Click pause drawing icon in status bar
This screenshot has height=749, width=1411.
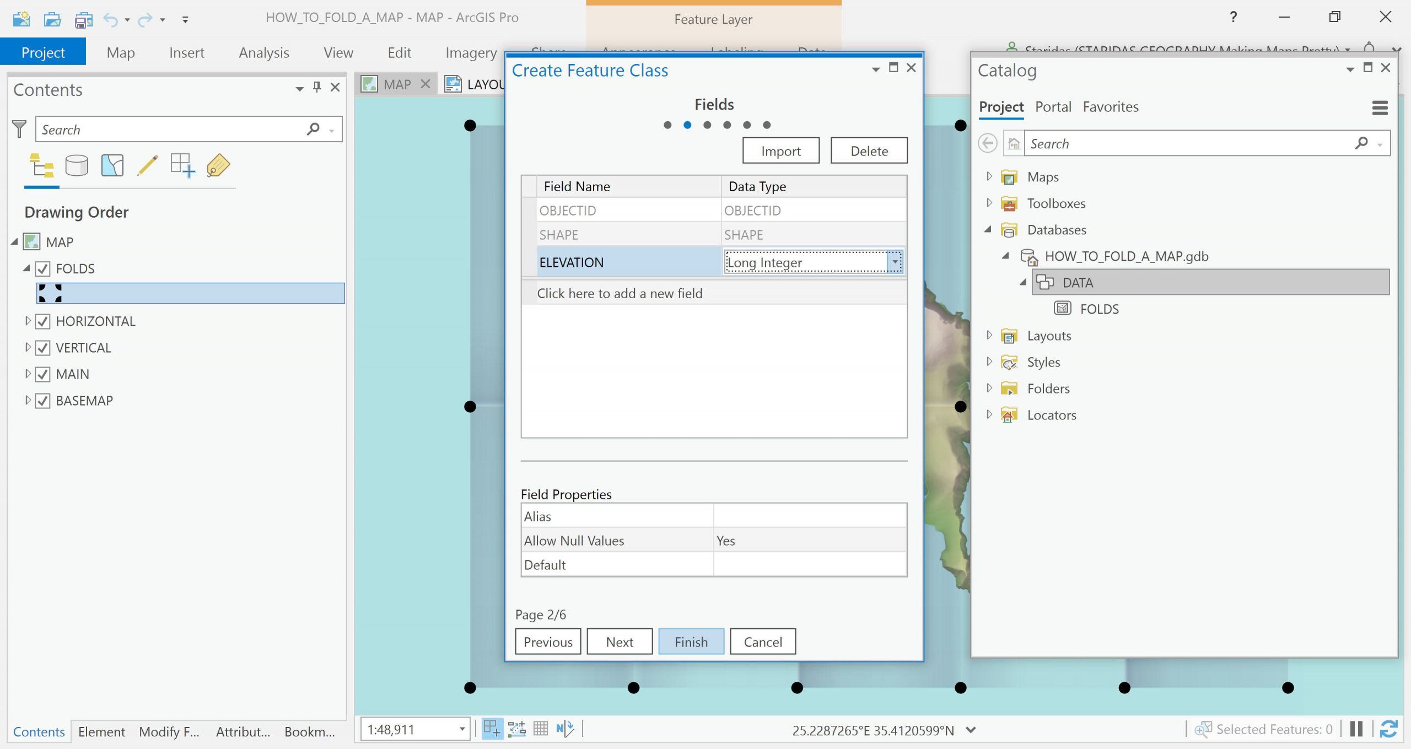coord(1356,729)
